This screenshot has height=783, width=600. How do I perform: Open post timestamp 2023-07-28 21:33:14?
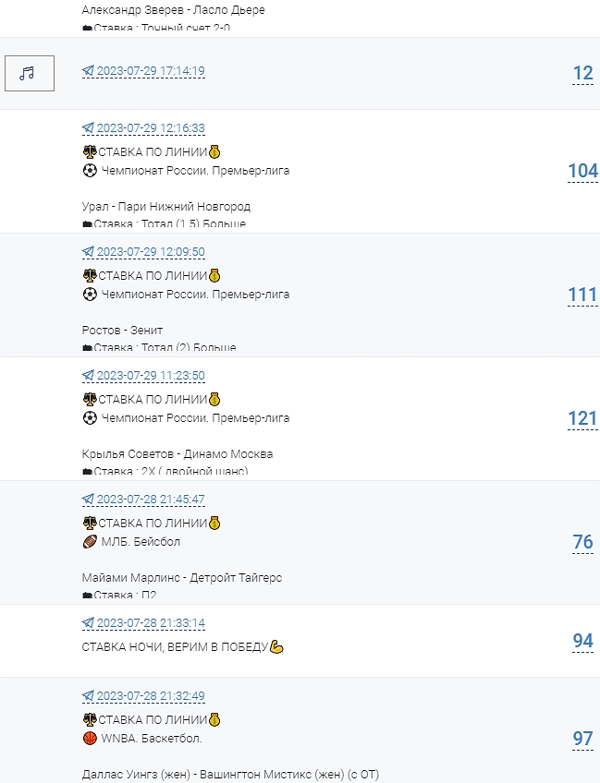point(151,623)
